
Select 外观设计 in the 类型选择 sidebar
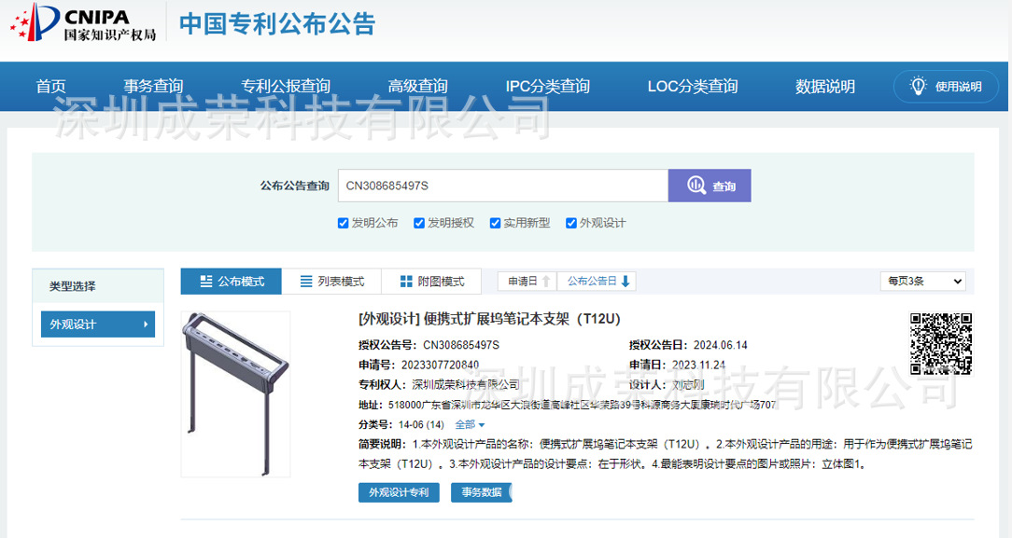click(98, 324)
